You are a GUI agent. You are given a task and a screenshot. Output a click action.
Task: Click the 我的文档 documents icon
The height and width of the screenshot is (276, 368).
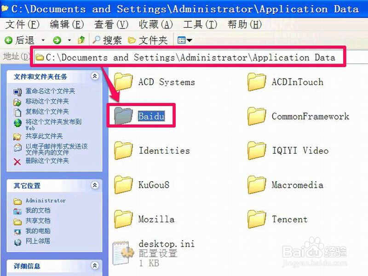pyautogui.click(x=17, y=212)
